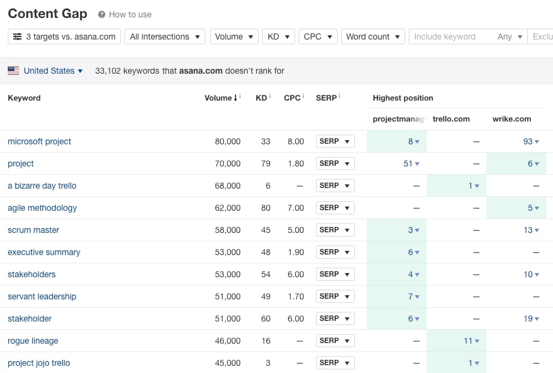
Task: Change the United States country selector
Action: pyautogui.click(x=53, y=71)
